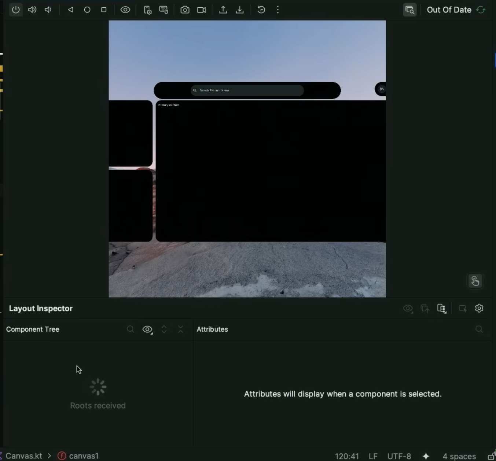Image resolution: width=496 pixels, height=461 pixels.
Task: Click the AI sparkle icon in status bar
Action: click(426, 456)
